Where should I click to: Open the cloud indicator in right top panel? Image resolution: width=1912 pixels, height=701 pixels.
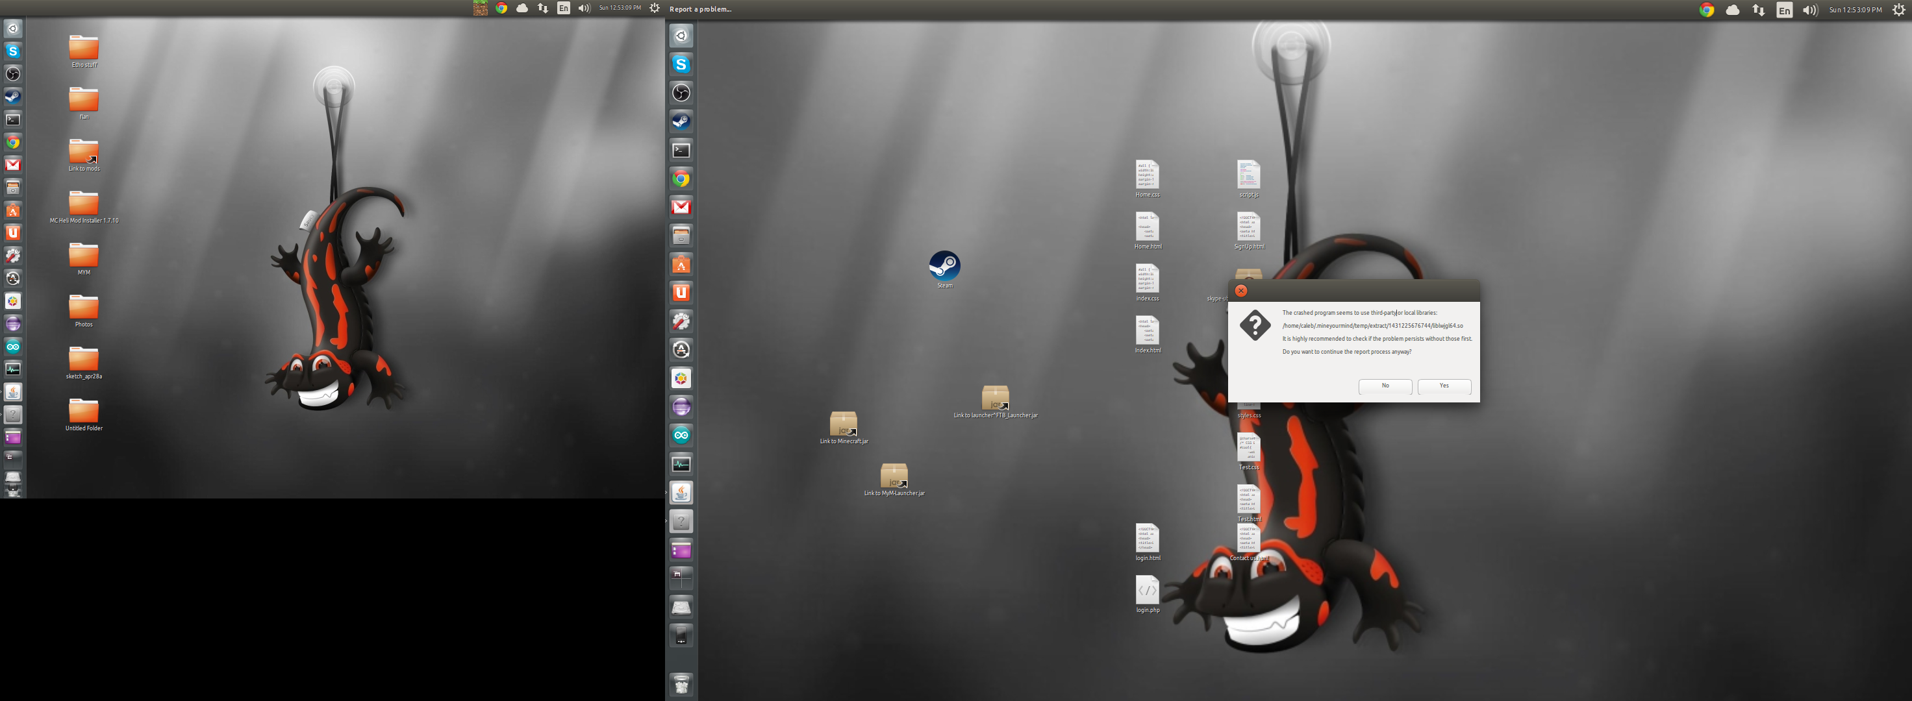click(x=1732, y=10)
